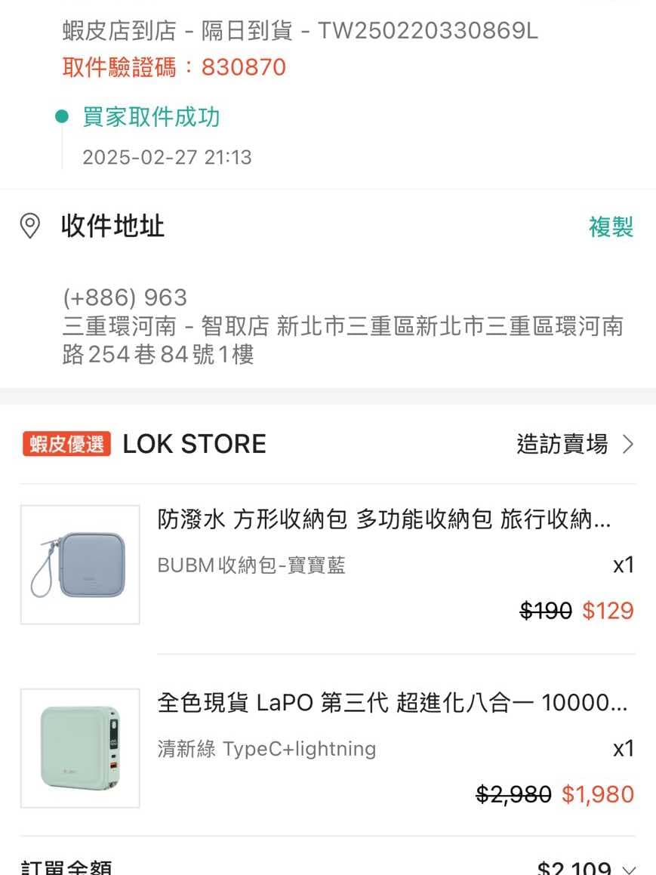This screenshot has width=656, height=875.
Task: Open the chevron next to 造訪賣場
Action: (x=628, y=445)
